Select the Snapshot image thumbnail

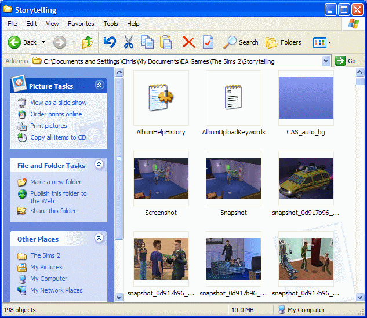pos(234,178)
